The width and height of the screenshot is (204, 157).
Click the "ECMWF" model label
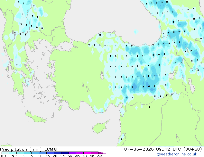pos(52,149)
